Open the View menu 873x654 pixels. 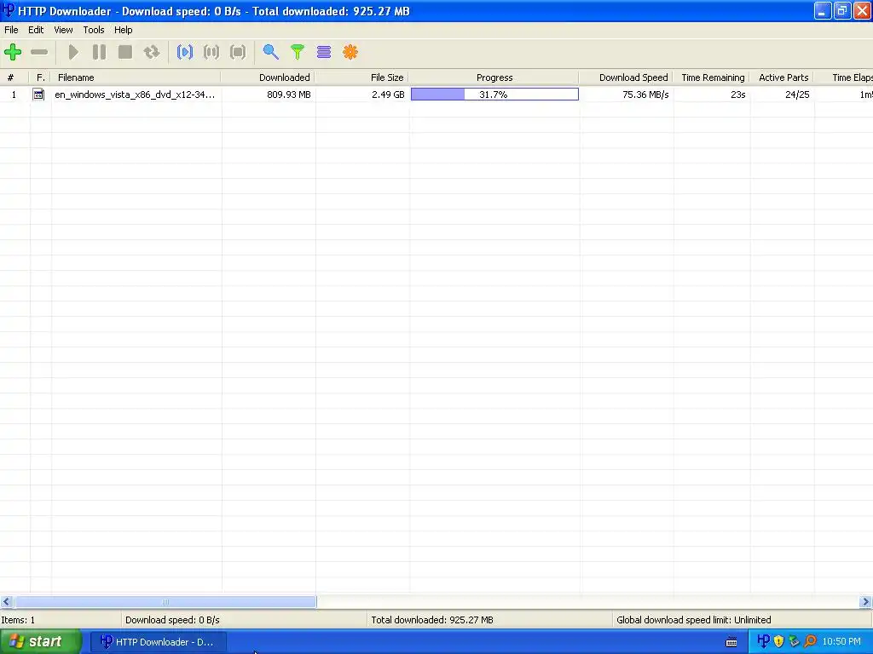(x=63, y=30)
